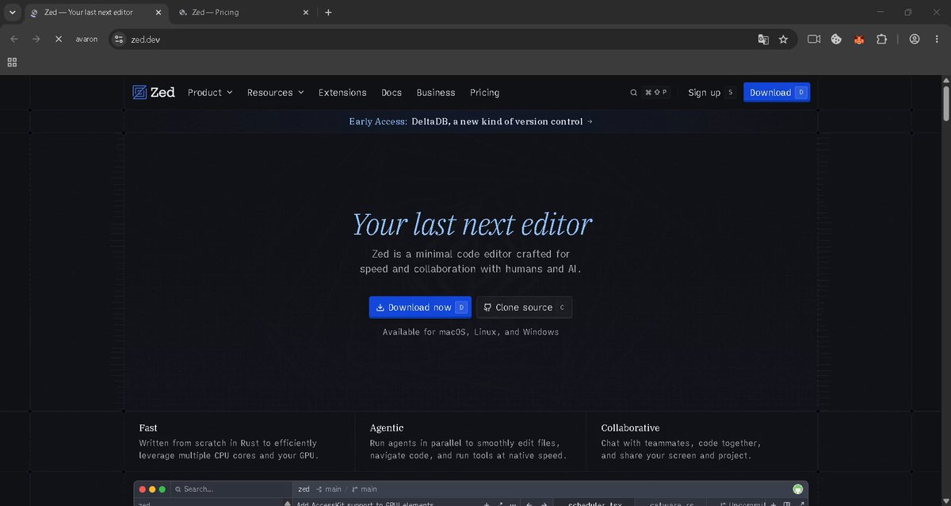Click the 'Clone source' button
Screen dimensions: 951x506
[525, 307]
